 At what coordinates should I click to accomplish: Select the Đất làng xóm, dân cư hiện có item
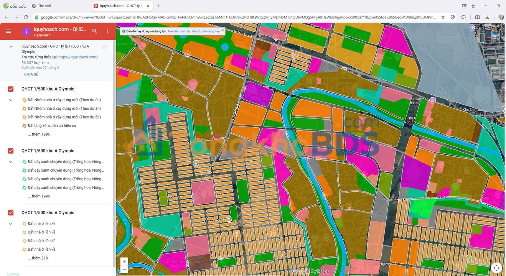[x=51, y=126]
